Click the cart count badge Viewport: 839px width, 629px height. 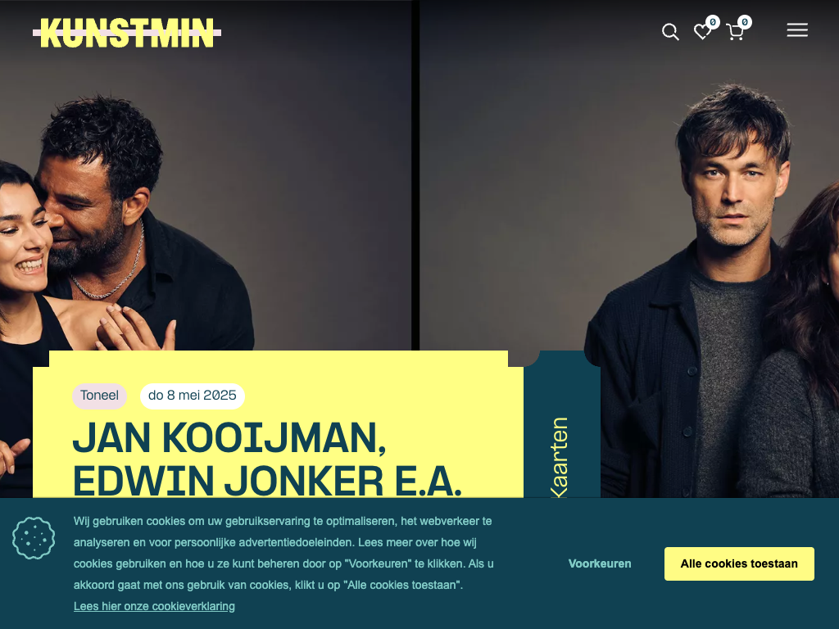[x=745, y=22]
